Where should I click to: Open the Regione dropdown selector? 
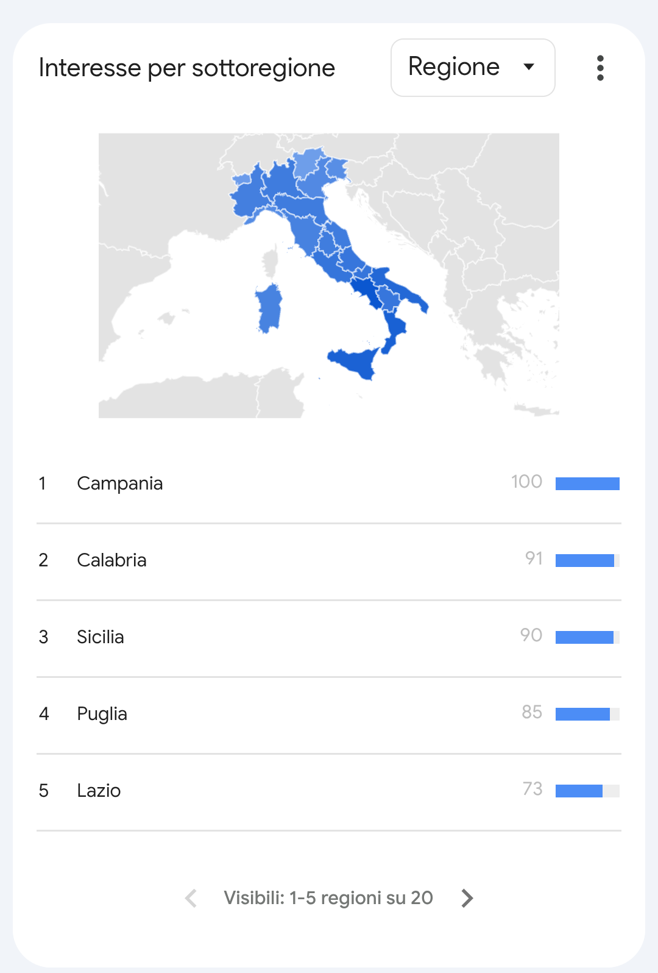(x=473, y=68)
